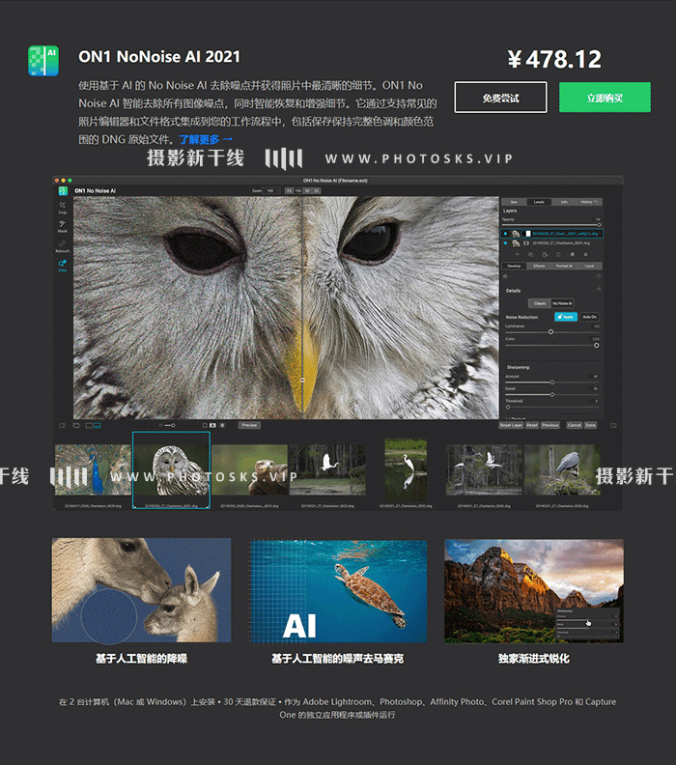The height and width of the screenshot is (765, 676).
Task: Click the Reset button
Action: coord(532,425)
